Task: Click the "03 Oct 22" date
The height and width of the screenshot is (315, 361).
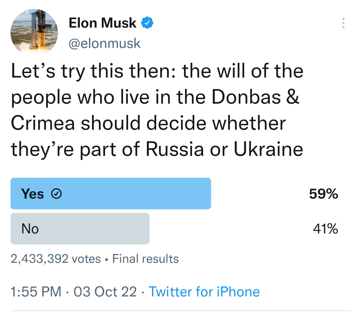Action: (x=105, y=292)
